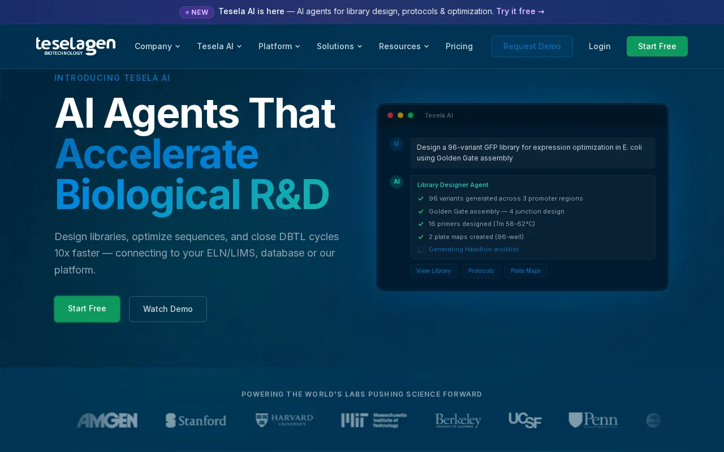Viewport: 724px width, 452px height.
Task: Click the U user avatar in the chat
Action: 397,144
